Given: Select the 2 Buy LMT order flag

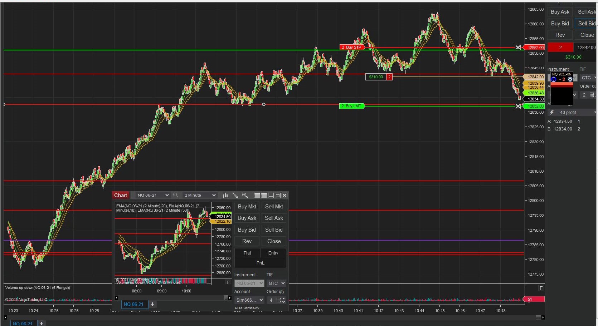Looking at the screenshot, I should 352,106.
